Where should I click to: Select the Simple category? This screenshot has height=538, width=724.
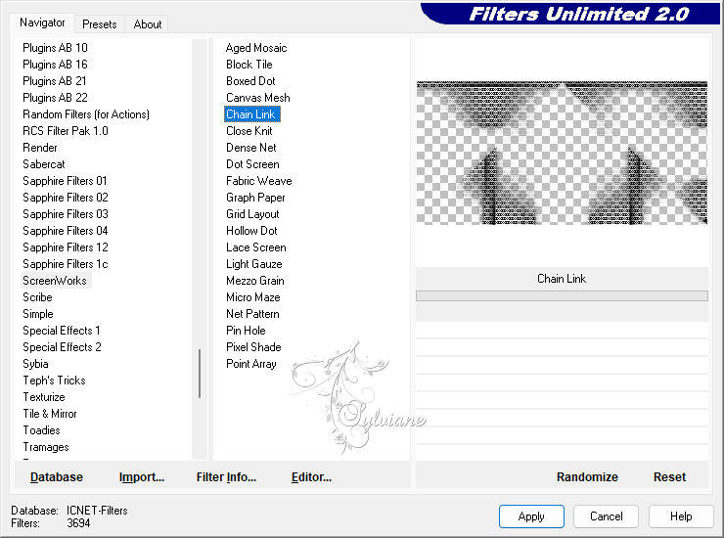38,314
